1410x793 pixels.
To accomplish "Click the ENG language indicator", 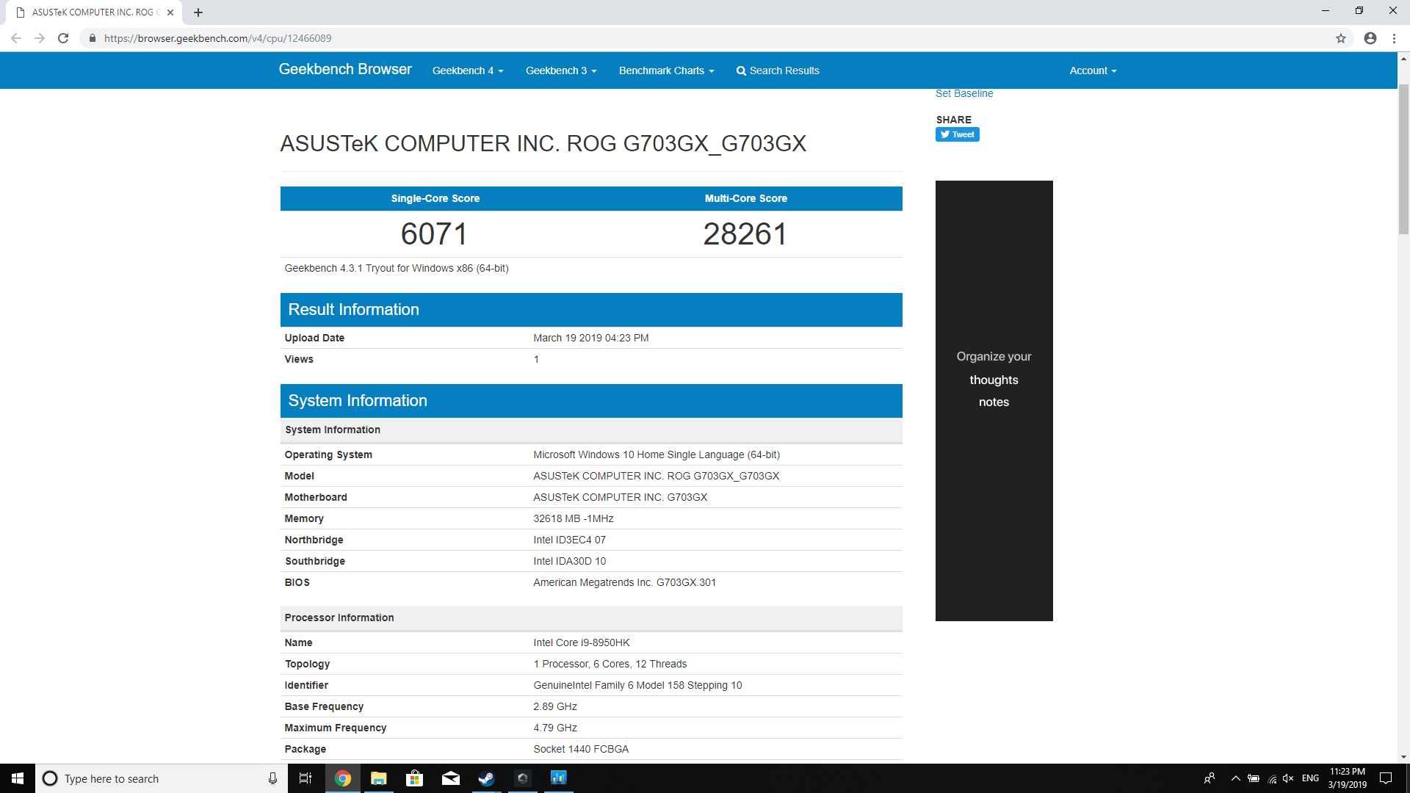I will pos(1310,778).
